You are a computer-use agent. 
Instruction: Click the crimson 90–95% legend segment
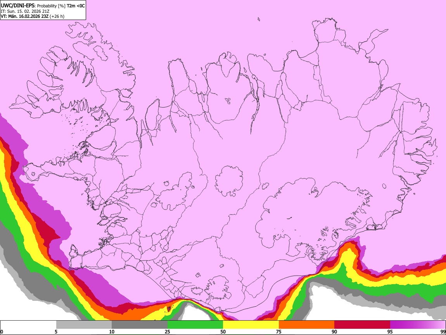362,325
